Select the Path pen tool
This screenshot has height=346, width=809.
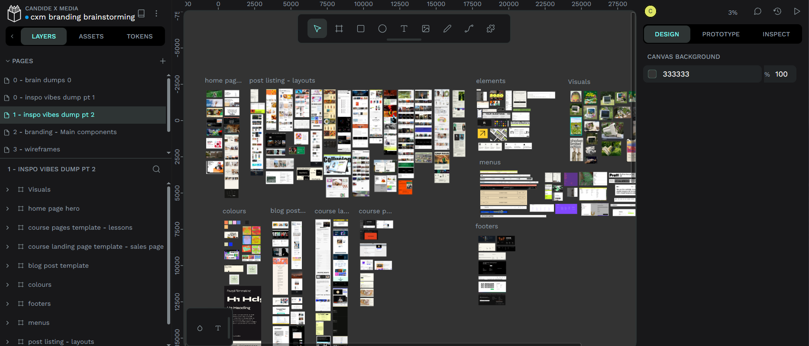(469, 29)
